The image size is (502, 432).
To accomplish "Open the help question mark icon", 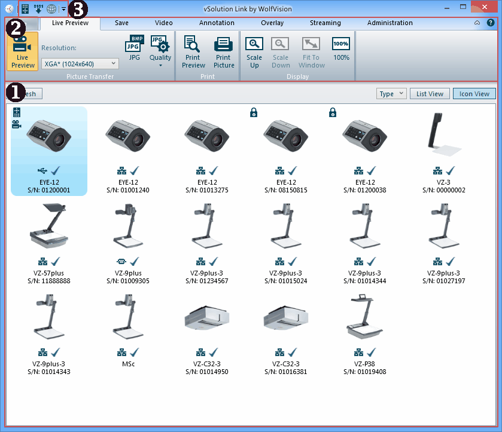I will click(490, 23).
